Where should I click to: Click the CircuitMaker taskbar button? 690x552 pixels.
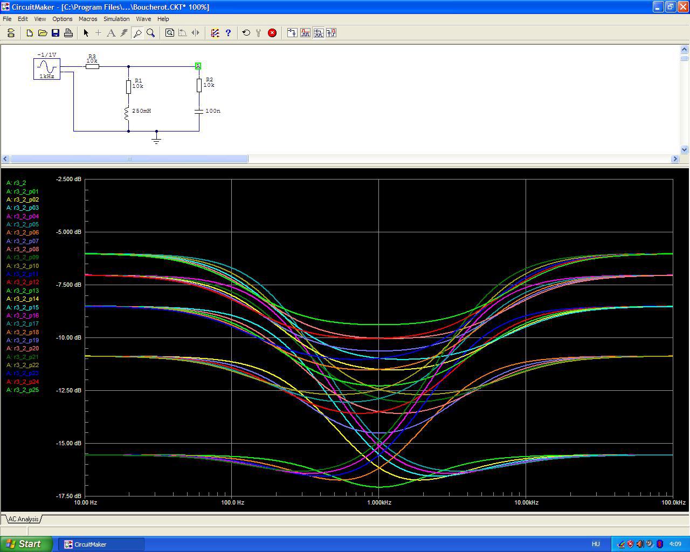pos(103,544)
